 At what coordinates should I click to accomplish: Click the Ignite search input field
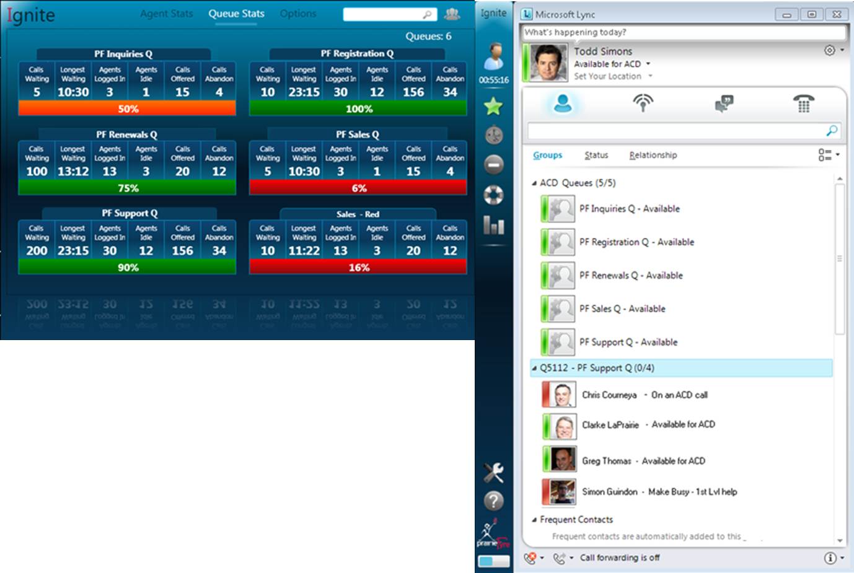(390, 14)
